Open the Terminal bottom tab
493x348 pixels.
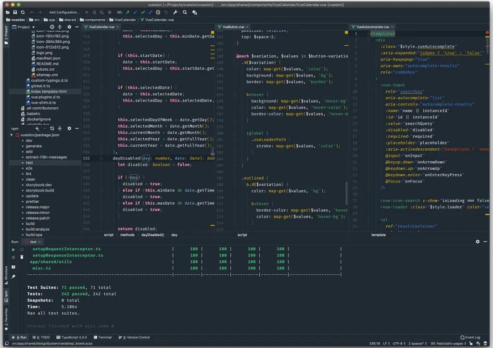point(102,337)
